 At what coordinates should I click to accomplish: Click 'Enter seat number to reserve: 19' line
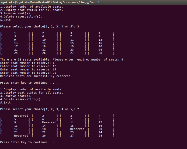click(28, 70)
